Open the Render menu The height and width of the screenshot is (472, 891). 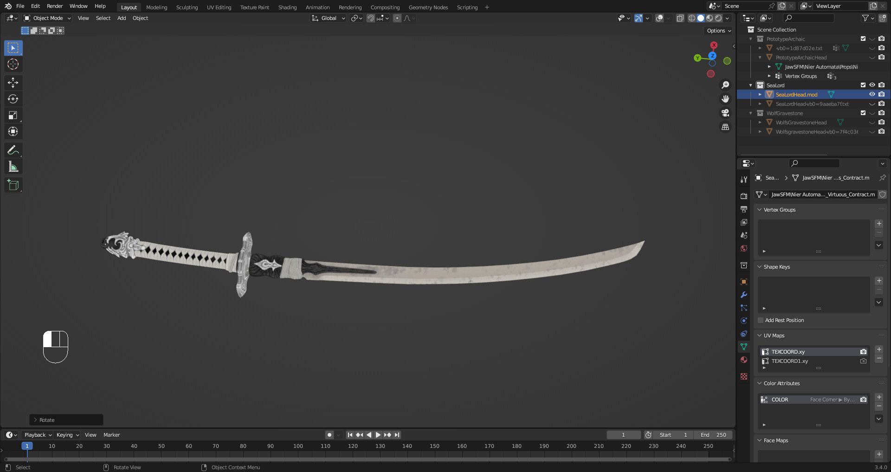[x=55, y=6]
